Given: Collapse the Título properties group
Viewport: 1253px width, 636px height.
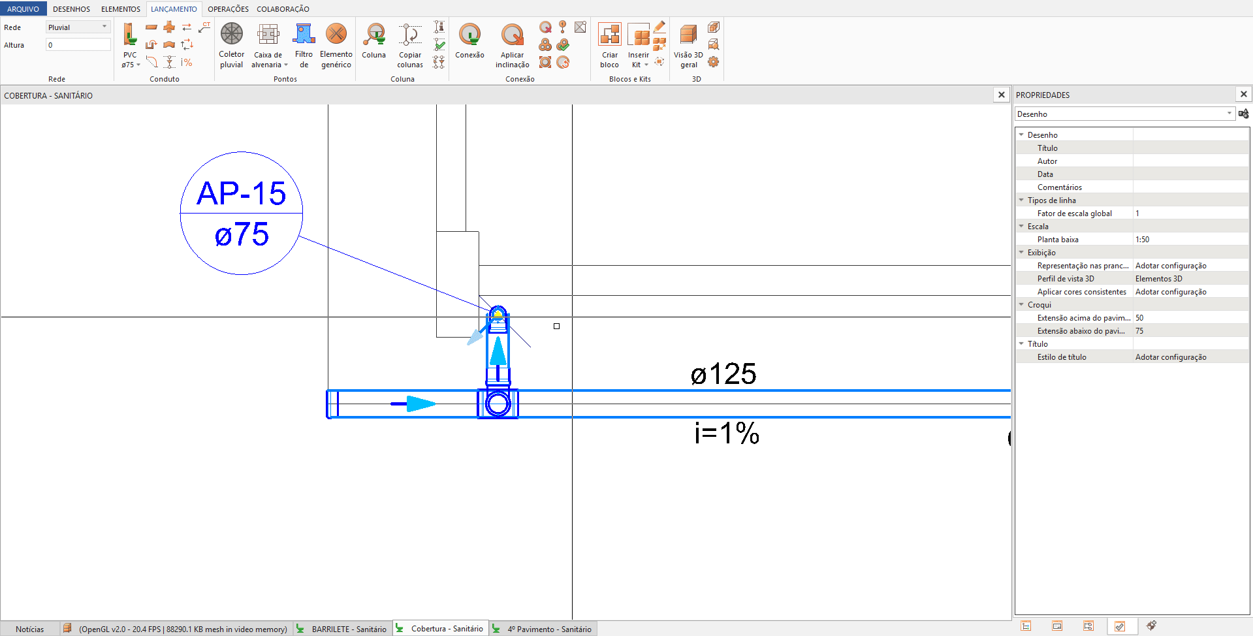Looking at the screenshot, I should click(1021, 343).
